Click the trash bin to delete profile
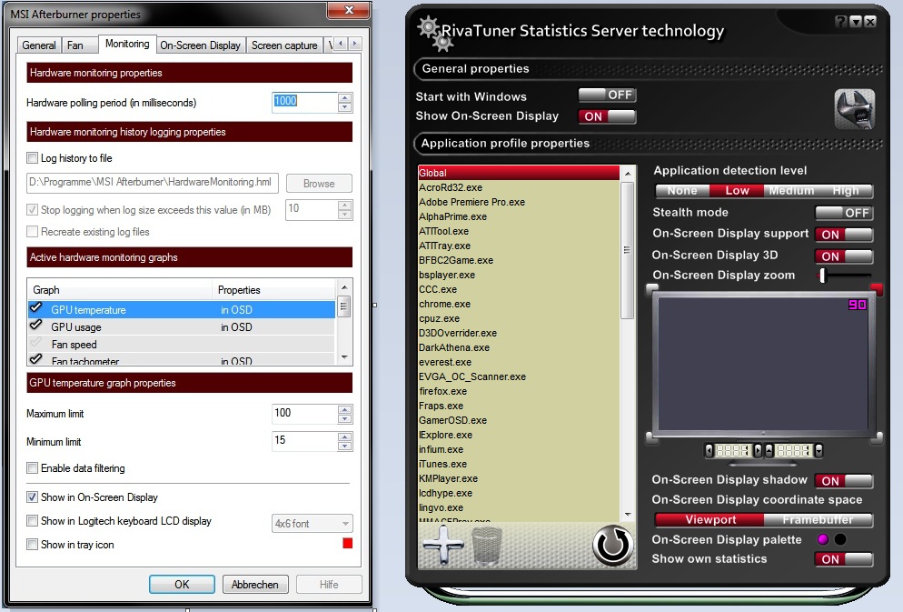Image resolution: width=903 pixels, height=612 pixels. tap(487, 545)
